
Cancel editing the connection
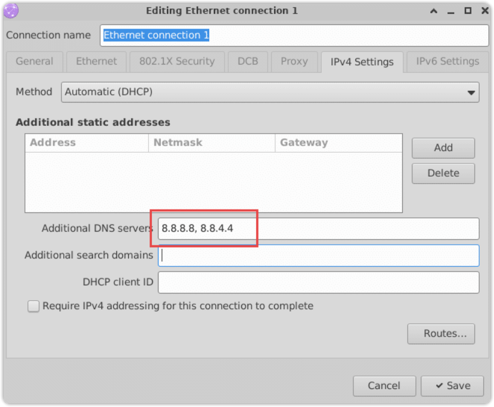tap(384, 386)
